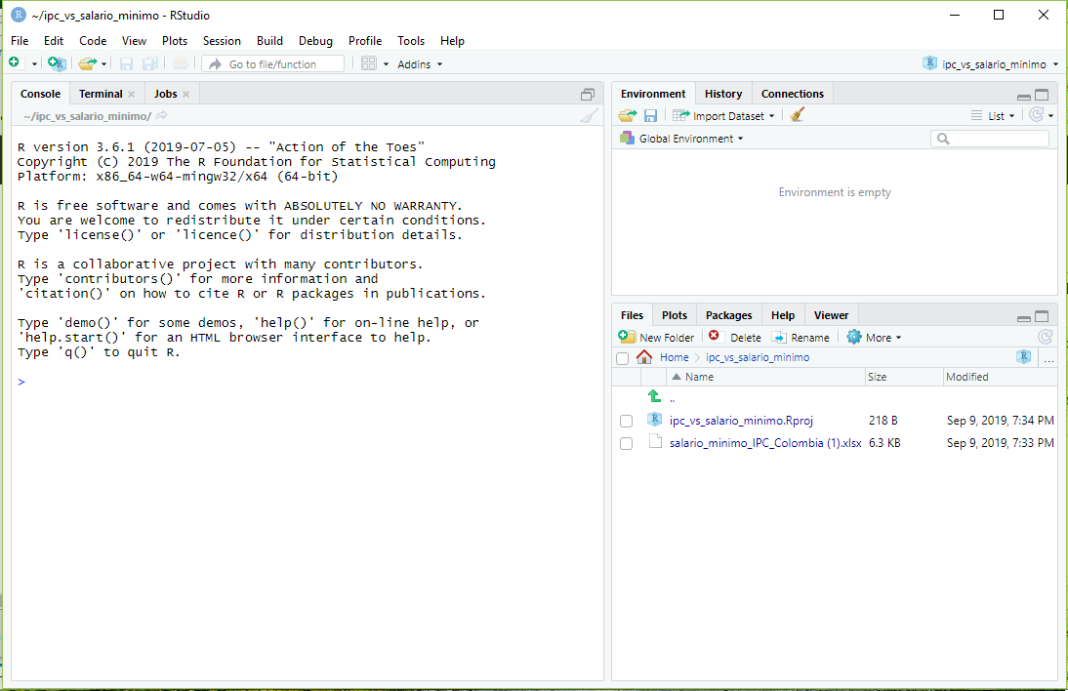Switch to the History tab
Viewport: 1068px width, 691px height.
(x=723, y=94)
